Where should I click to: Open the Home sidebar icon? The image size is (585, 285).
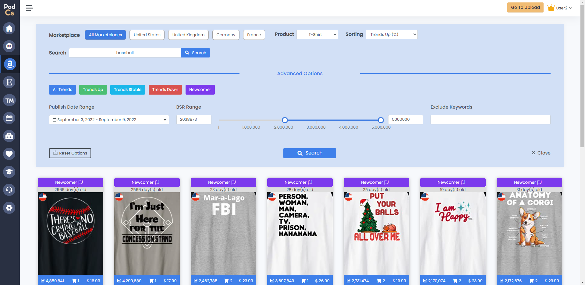tap(9, 28)
